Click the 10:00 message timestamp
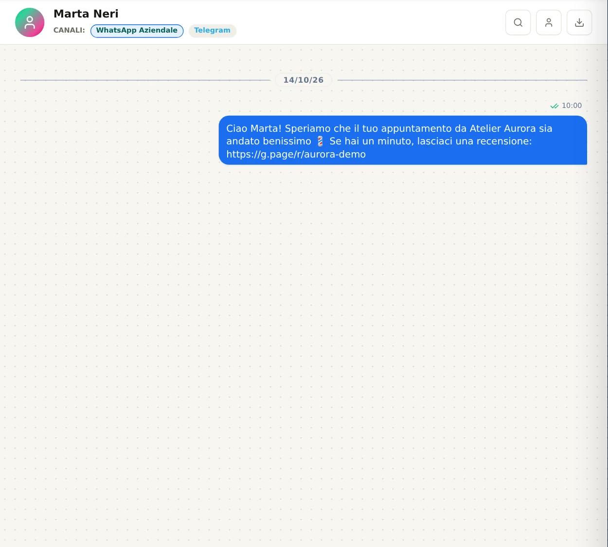608x547 pixels. point(572,106)
